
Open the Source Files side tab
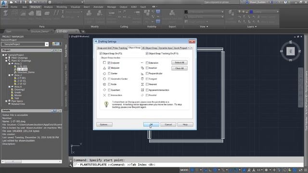pos(66,51)
